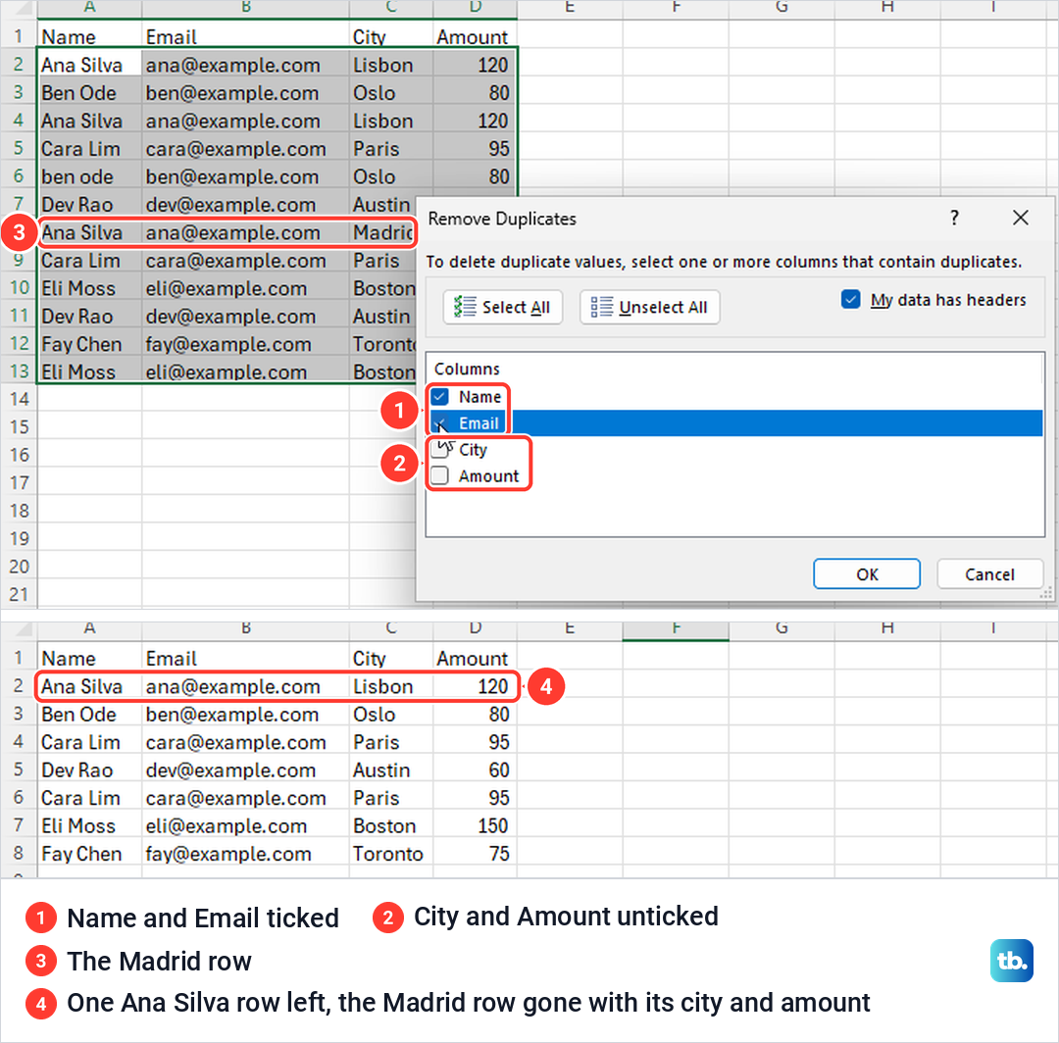
Task: Click 'Ben Ode' in lower spreadsheet row 3
Action: (x=89, y=715)
